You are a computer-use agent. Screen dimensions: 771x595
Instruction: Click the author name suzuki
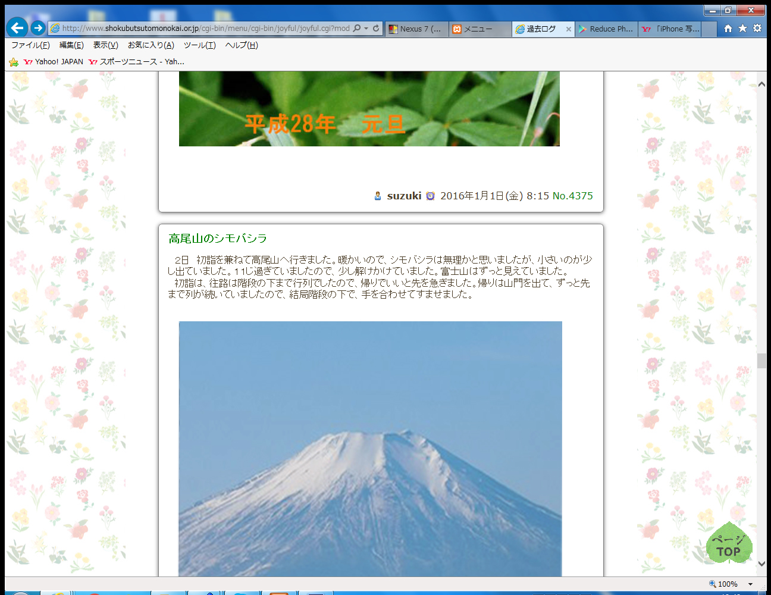(x=404, y=196)
